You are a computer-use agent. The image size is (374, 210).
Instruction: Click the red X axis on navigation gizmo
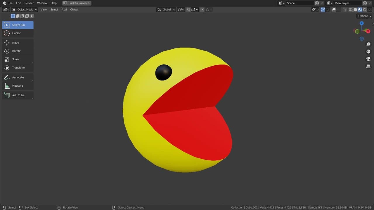click(368, 31)
